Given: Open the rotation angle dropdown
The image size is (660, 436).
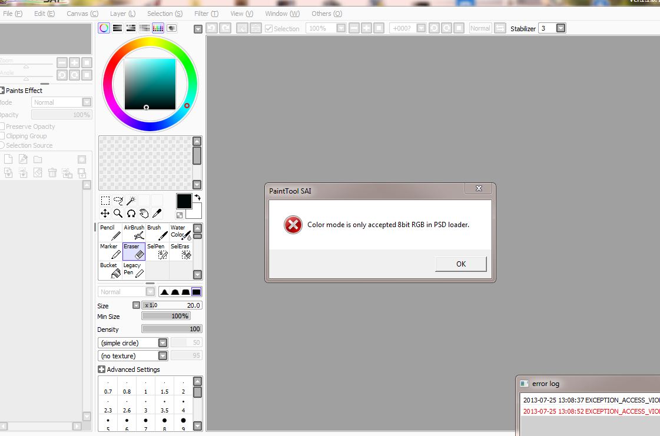Looking at the screenshot, I should click(421, 28).
